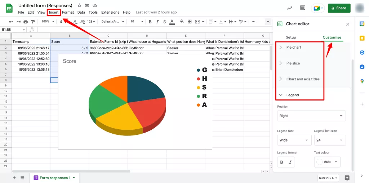Toggle legend format italic
The image size is (369, 183).
(290, 162)
